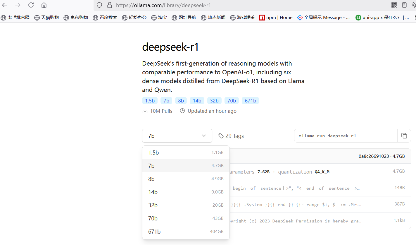Click the 70b blue tag badge

click(x=232, y=101)
